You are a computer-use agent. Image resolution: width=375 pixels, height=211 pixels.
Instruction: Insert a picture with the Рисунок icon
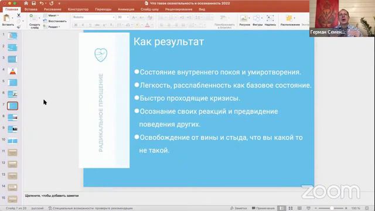point(244,20)
